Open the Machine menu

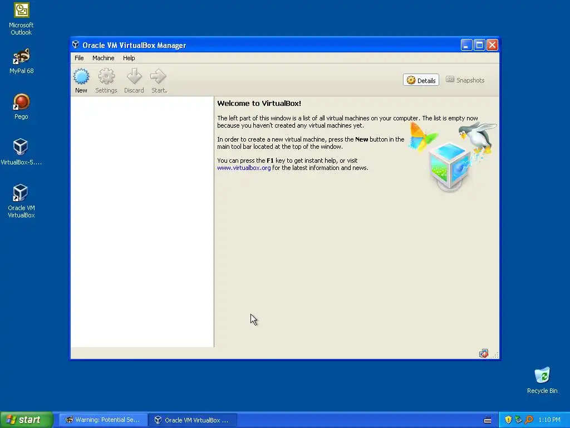(x=103, y=58)
